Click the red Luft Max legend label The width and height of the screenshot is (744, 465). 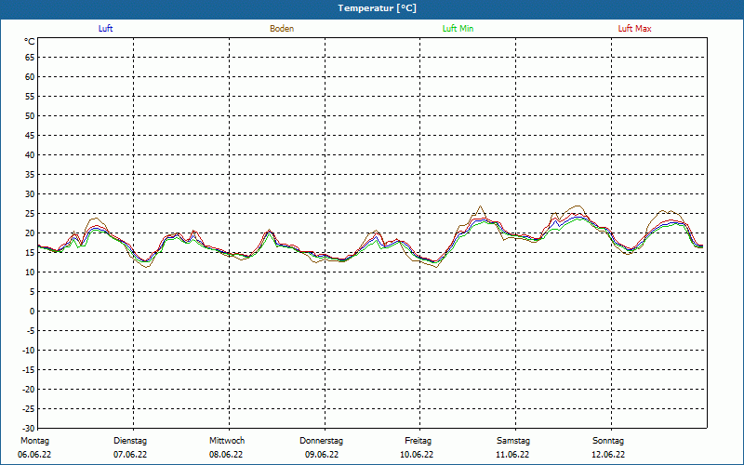click(x=634, y=29)
